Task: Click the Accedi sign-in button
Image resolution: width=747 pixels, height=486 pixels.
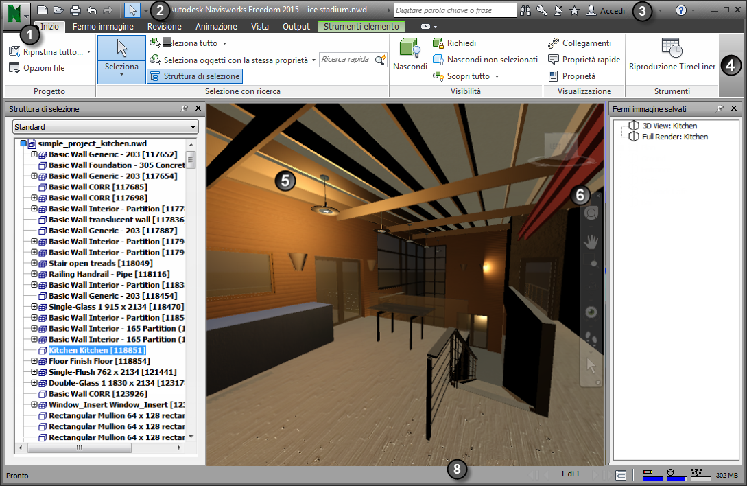Action: coord(605,10)
